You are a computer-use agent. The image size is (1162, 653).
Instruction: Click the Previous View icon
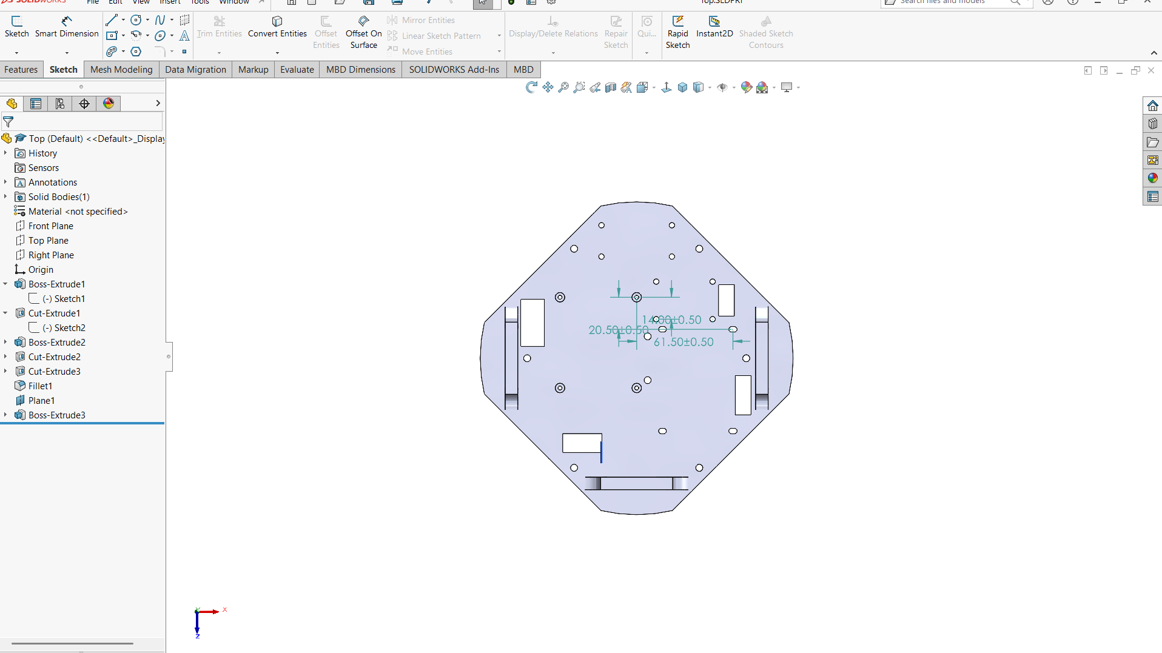click(x=595, y=87)
